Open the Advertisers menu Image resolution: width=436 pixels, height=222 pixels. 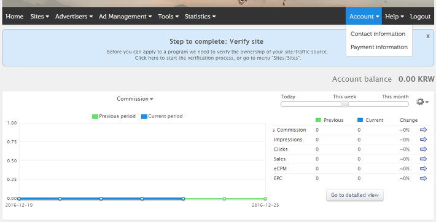coord(74,17)
